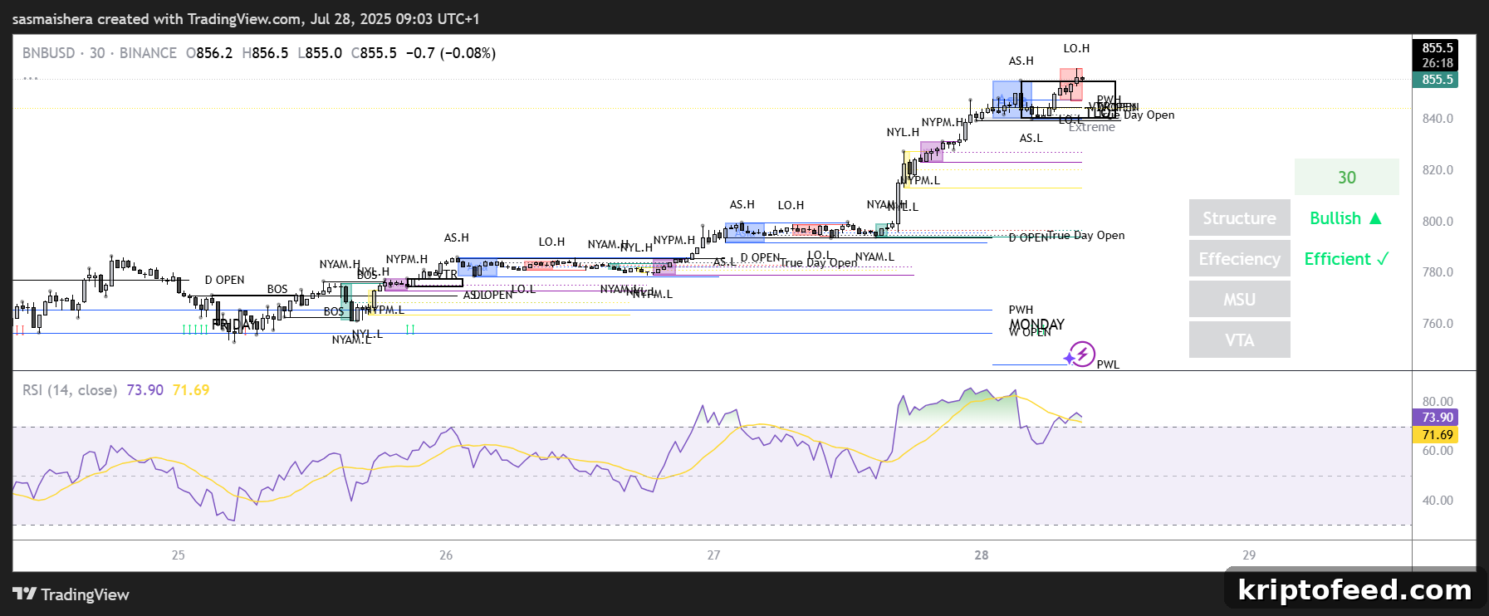The height and width of the screenshot is (616, 1489).
Task: Click the green 855.5 price tag on axis
Action: (x=1436, y=80)
